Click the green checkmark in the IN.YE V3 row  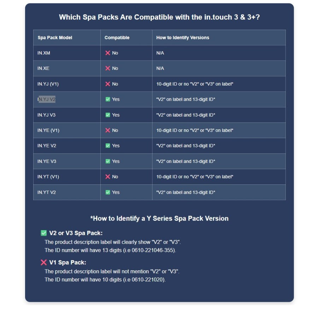(108, 161)
